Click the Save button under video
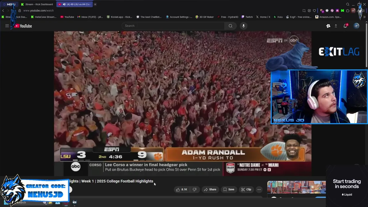This screenshot has width=368, height=207. (x=229, y=189)
